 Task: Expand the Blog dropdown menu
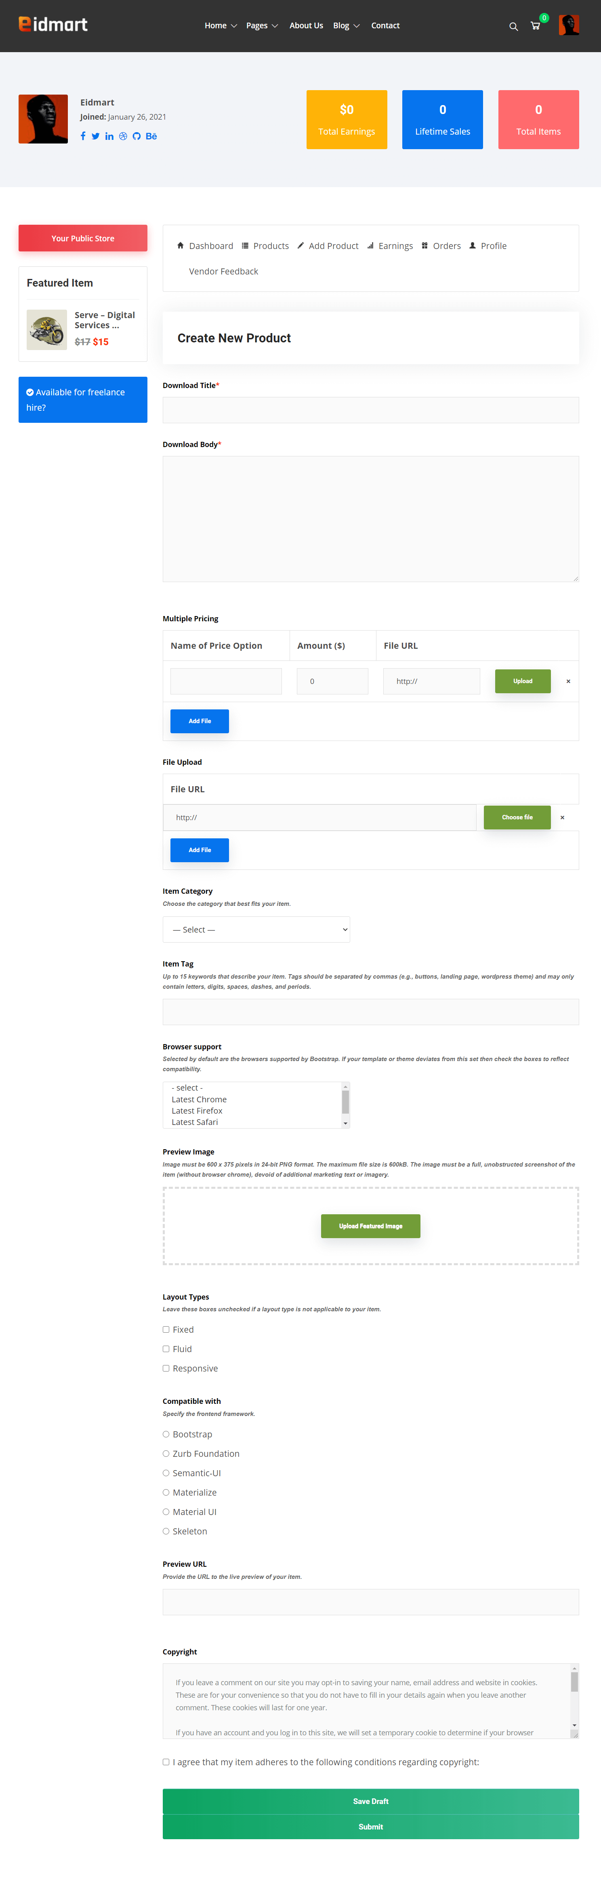point(342,25)
